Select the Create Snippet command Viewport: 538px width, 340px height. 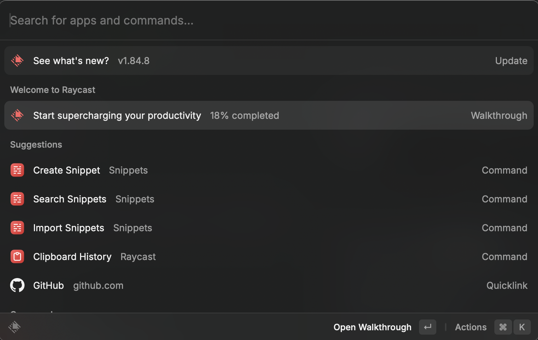[269, 170]
